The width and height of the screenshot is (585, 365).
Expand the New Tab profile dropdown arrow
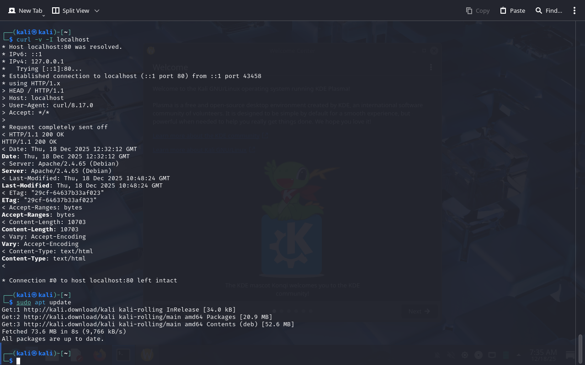pos(44,16)
